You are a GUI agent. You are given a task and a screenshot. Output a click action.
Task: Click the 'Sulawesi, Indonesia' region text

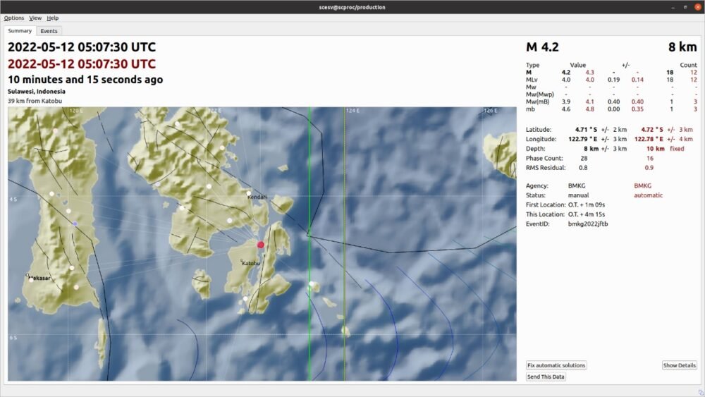(x=37, y=91)
